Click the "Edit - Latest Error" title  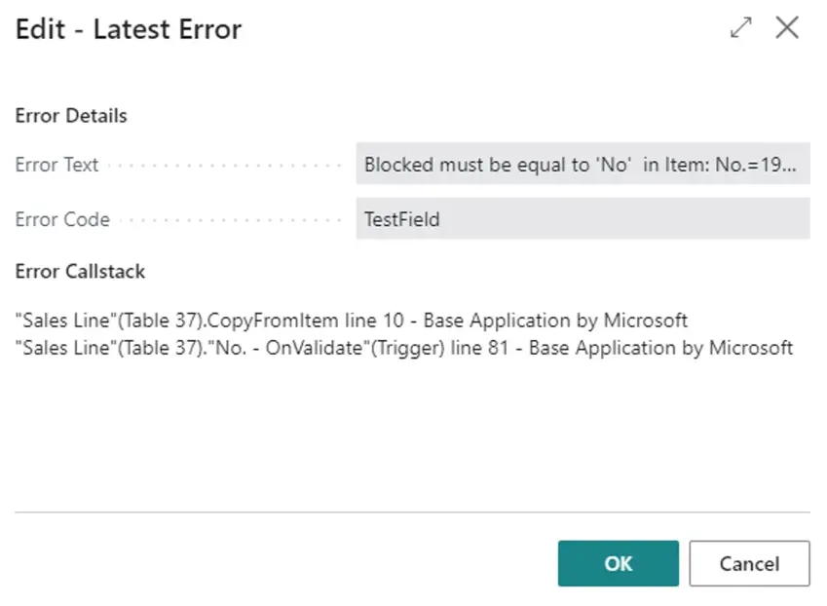click(x=129, y=29)
